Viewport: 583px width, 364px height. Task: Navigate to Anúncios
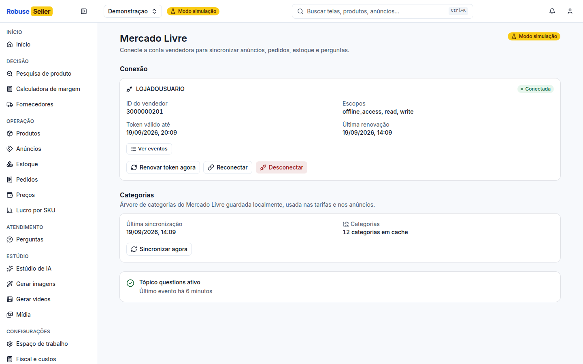(x=49, y=149)
